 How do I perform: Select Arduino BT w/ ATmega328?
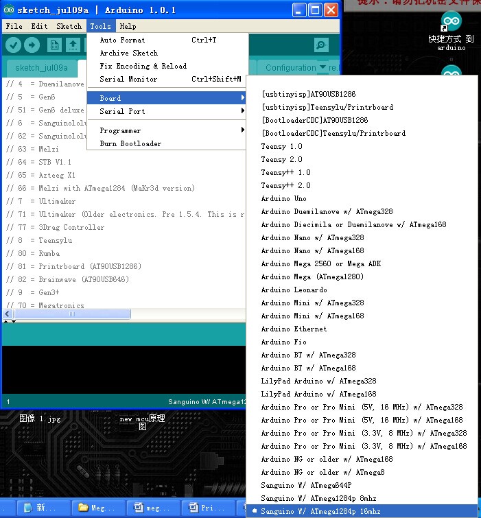(362, 355)
